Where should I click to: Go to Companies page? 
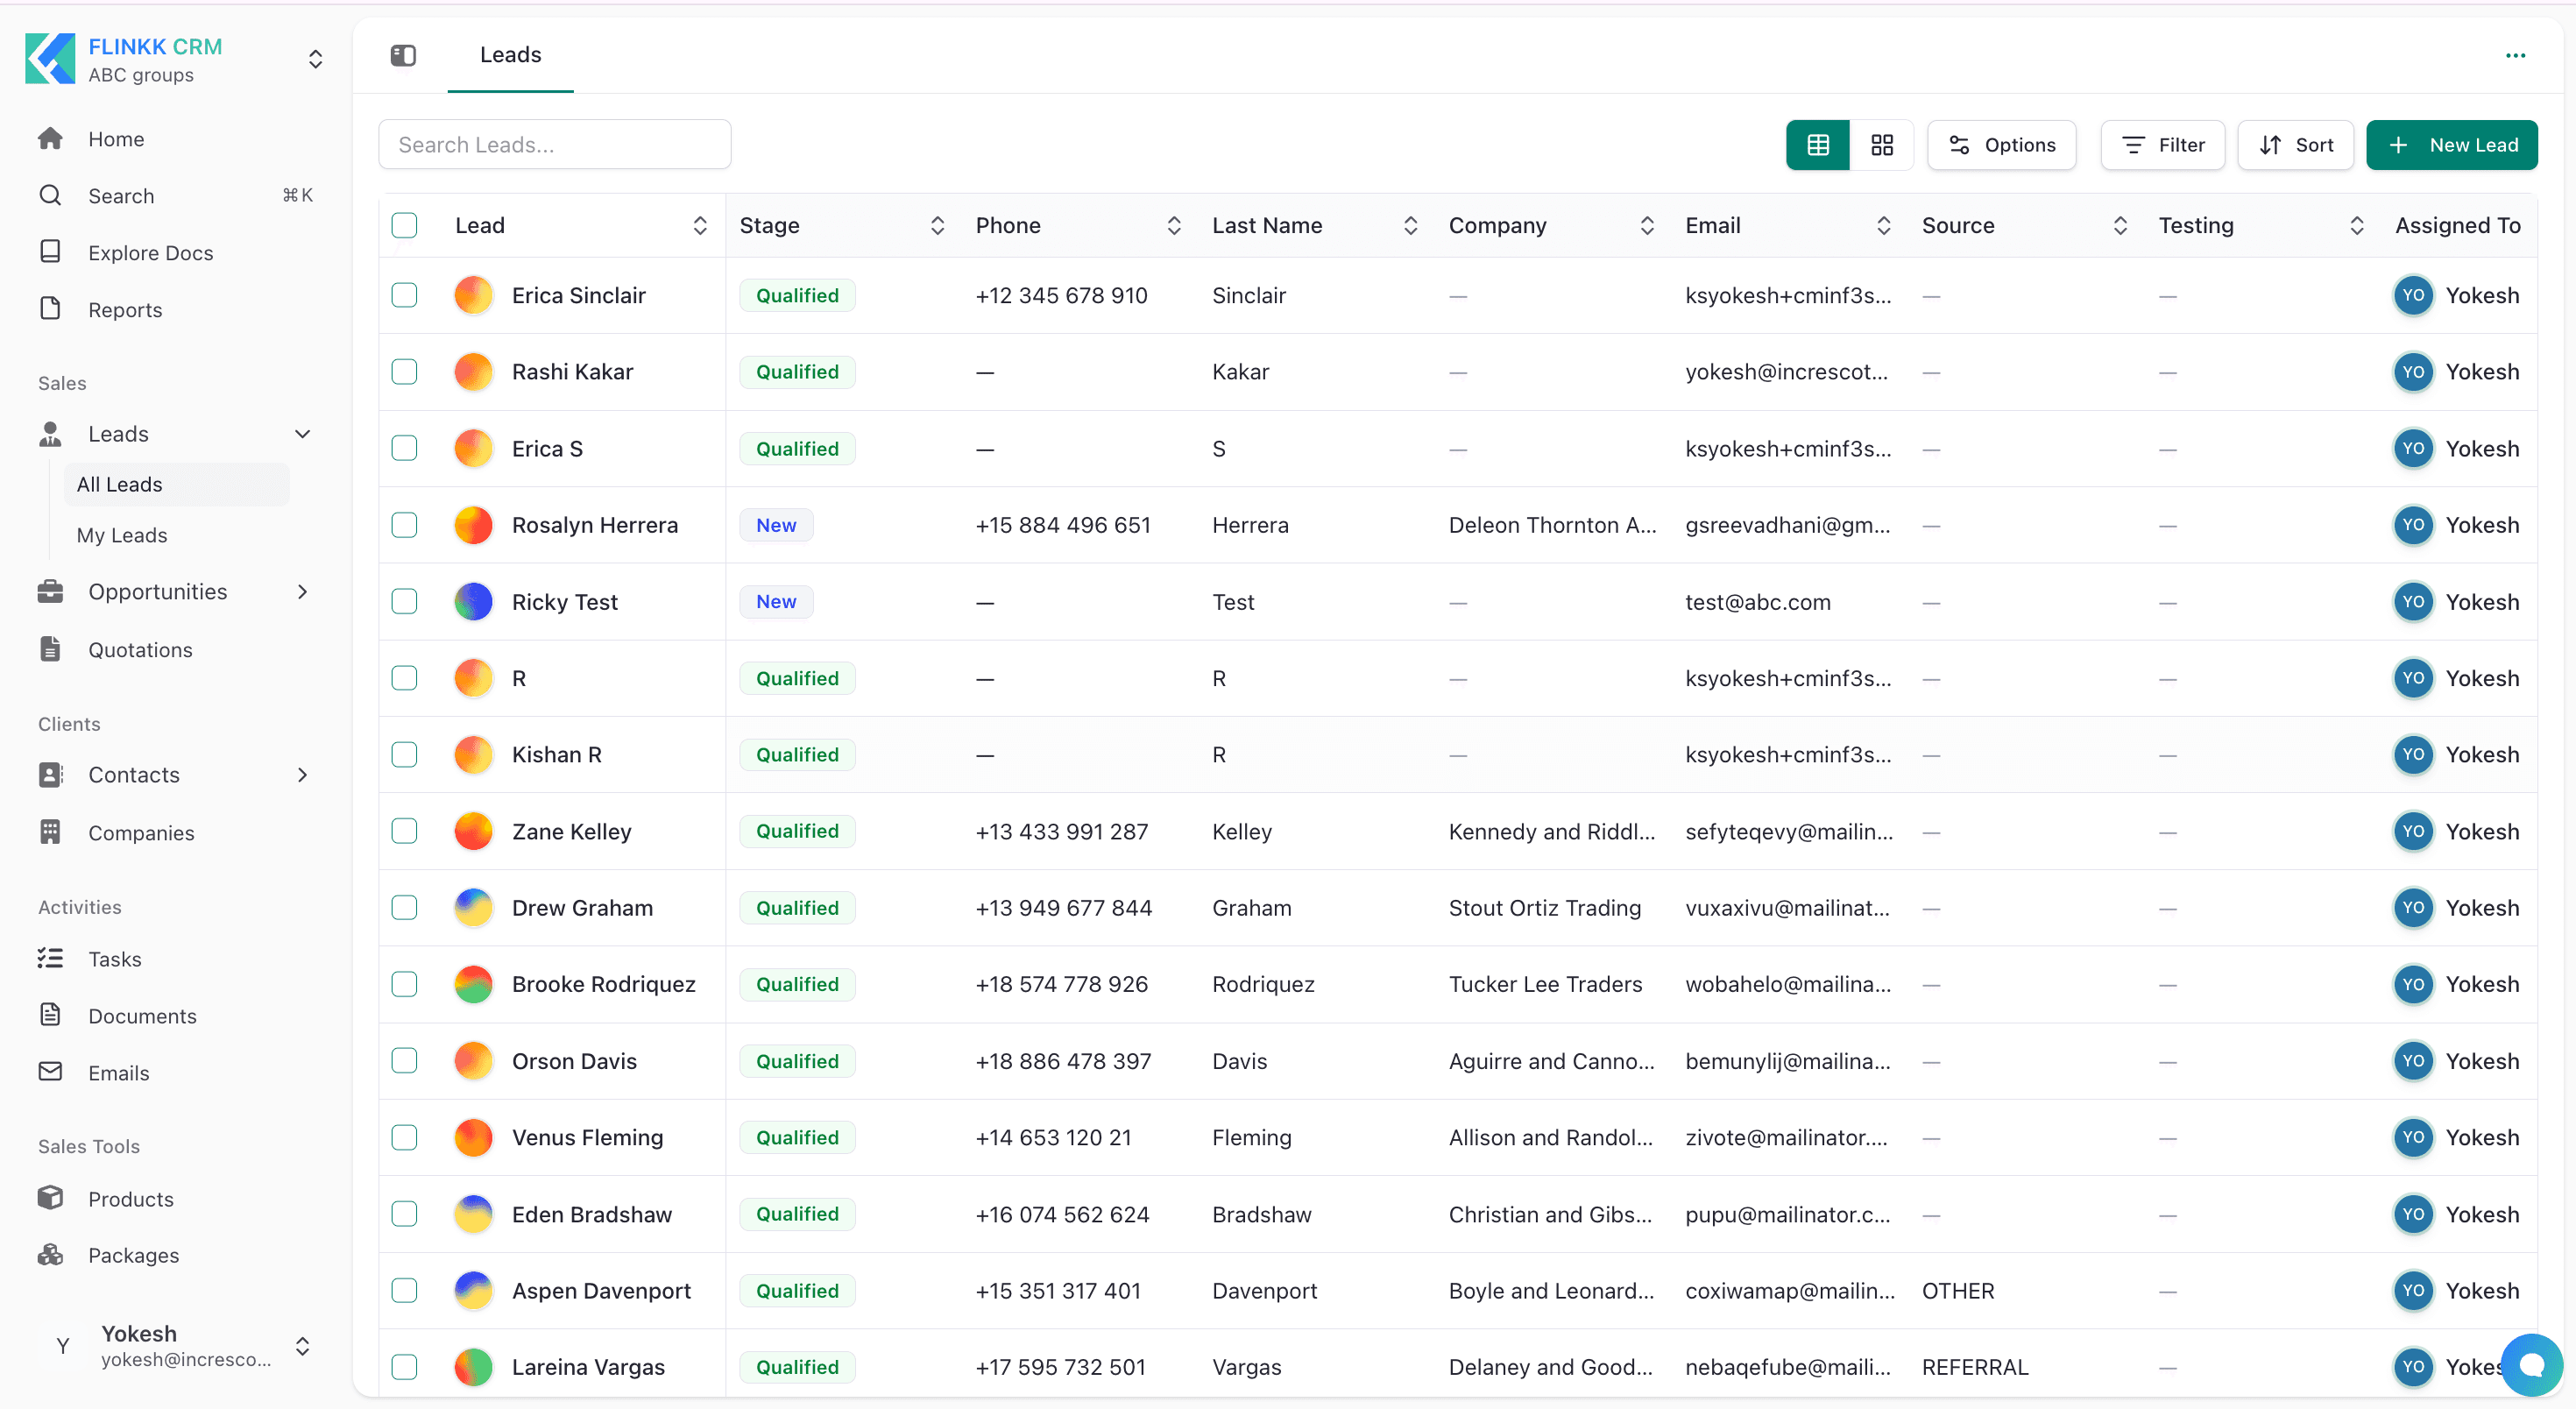[x=141, y=832]
